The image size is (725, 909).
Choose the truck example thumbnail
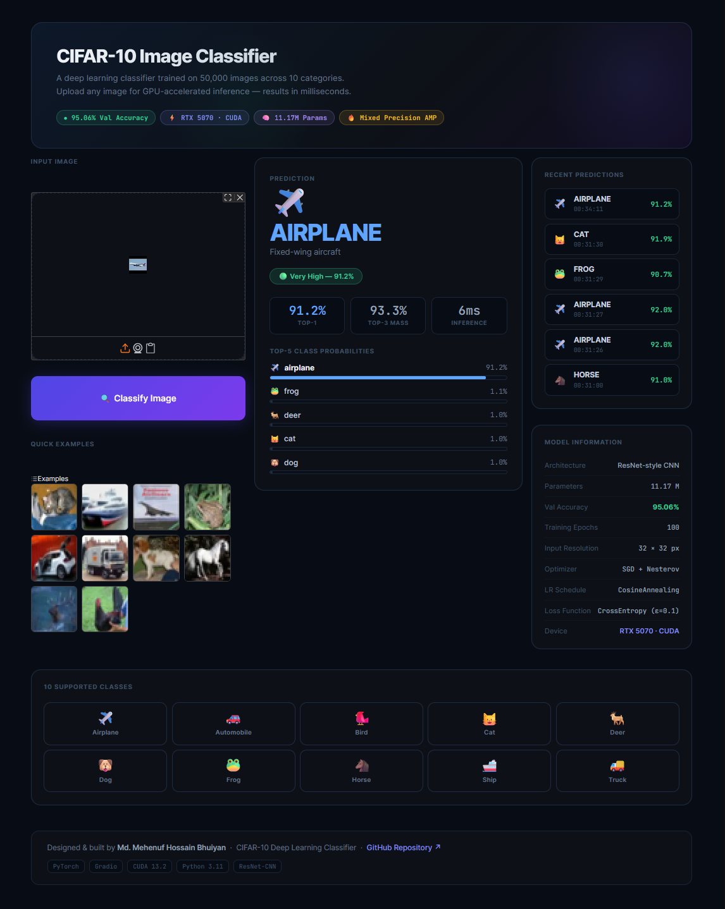coord(105,558)
